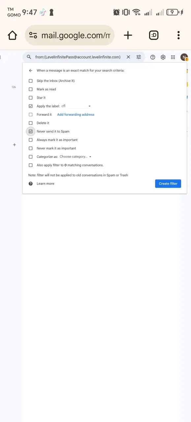The image size is (191, 422).
Task: Uncheck Never send it to Spam
Action: point(31,131)
